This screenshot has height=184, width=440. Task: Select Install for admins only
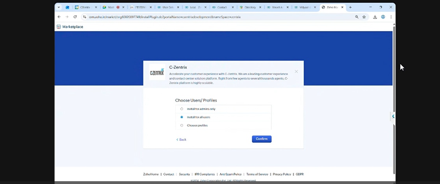pyautogui.click(x=182, y=109)
